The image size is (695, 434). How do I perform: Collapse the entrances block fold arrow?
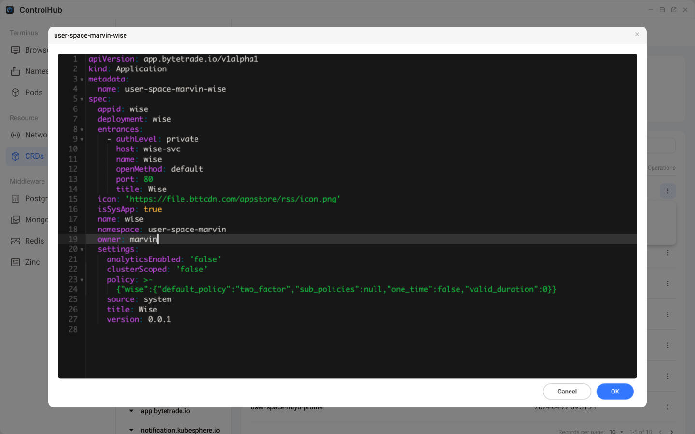pyautogui.click(x=82, y=130)
